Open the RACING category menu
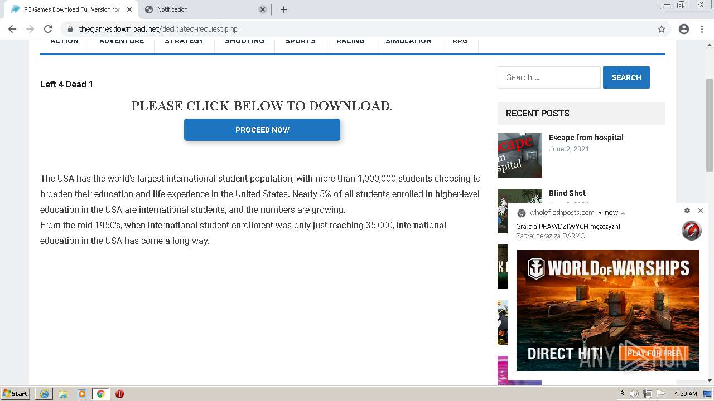Image resolution: width=714 pixels, height=401 pixels. 350,41
